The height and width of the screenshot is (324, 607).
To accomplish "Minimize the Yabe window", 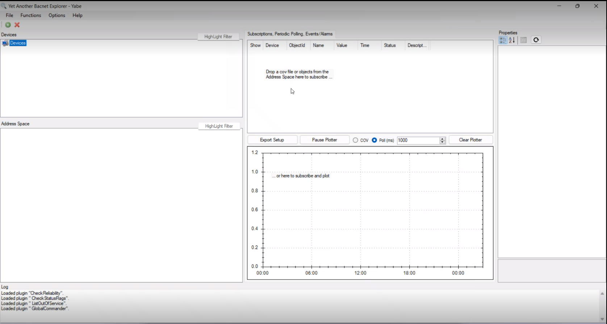I will [559, 6].
